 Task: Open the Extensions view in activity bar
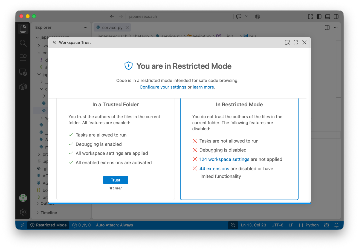point(23,58)
